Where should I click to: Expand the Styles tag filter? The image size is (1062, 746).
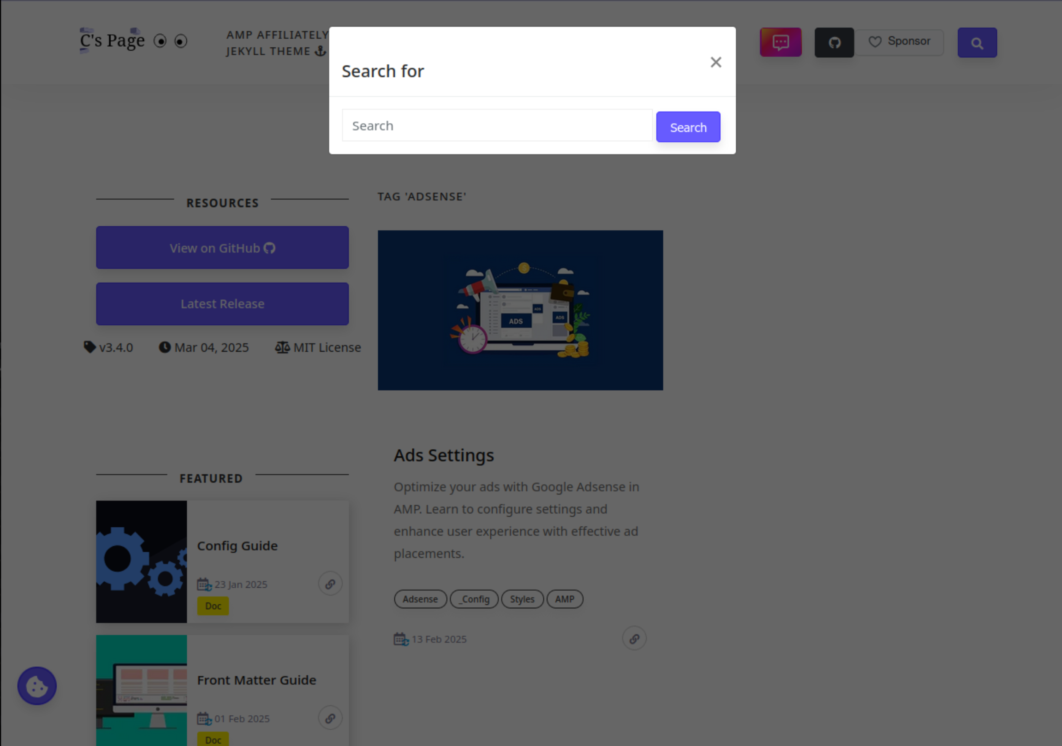[522, 599]
